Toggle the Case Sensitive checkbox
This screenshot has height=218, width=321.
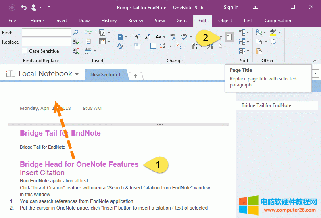click(25, 51)
